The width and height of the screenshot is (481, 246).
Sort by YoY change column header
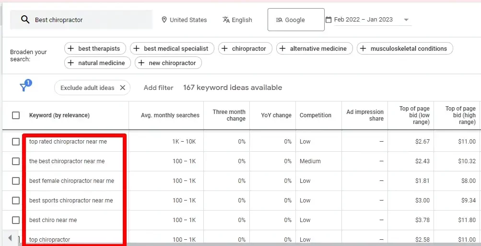coord(276,115)
